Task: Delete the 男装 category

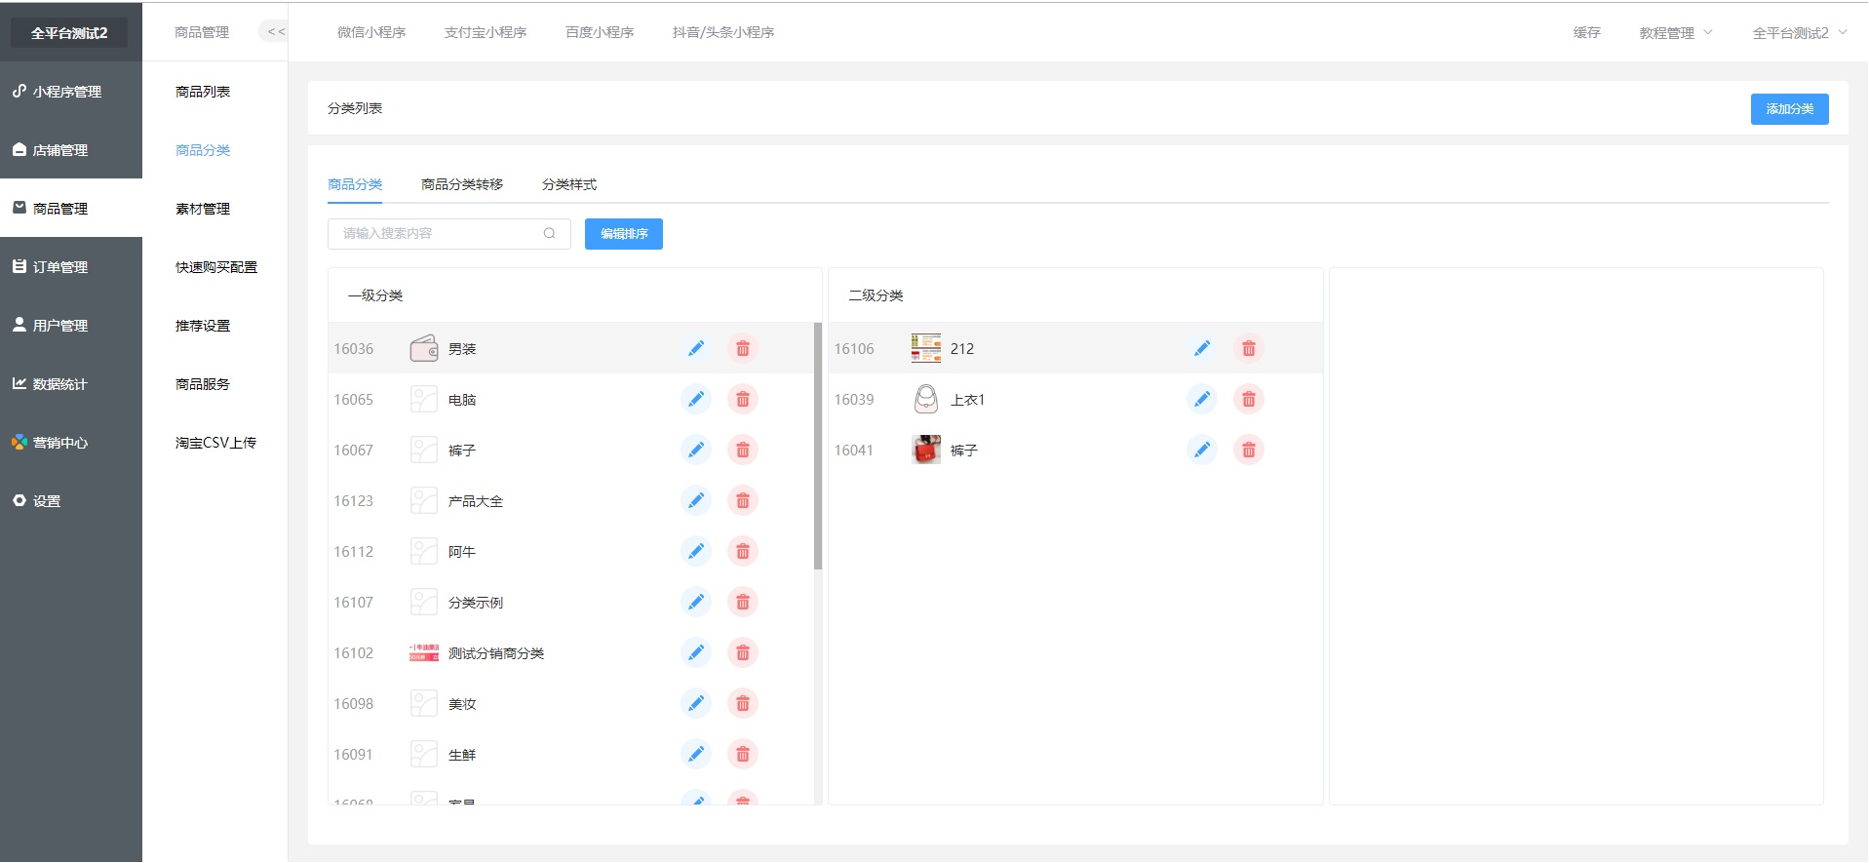Action: 743,348
